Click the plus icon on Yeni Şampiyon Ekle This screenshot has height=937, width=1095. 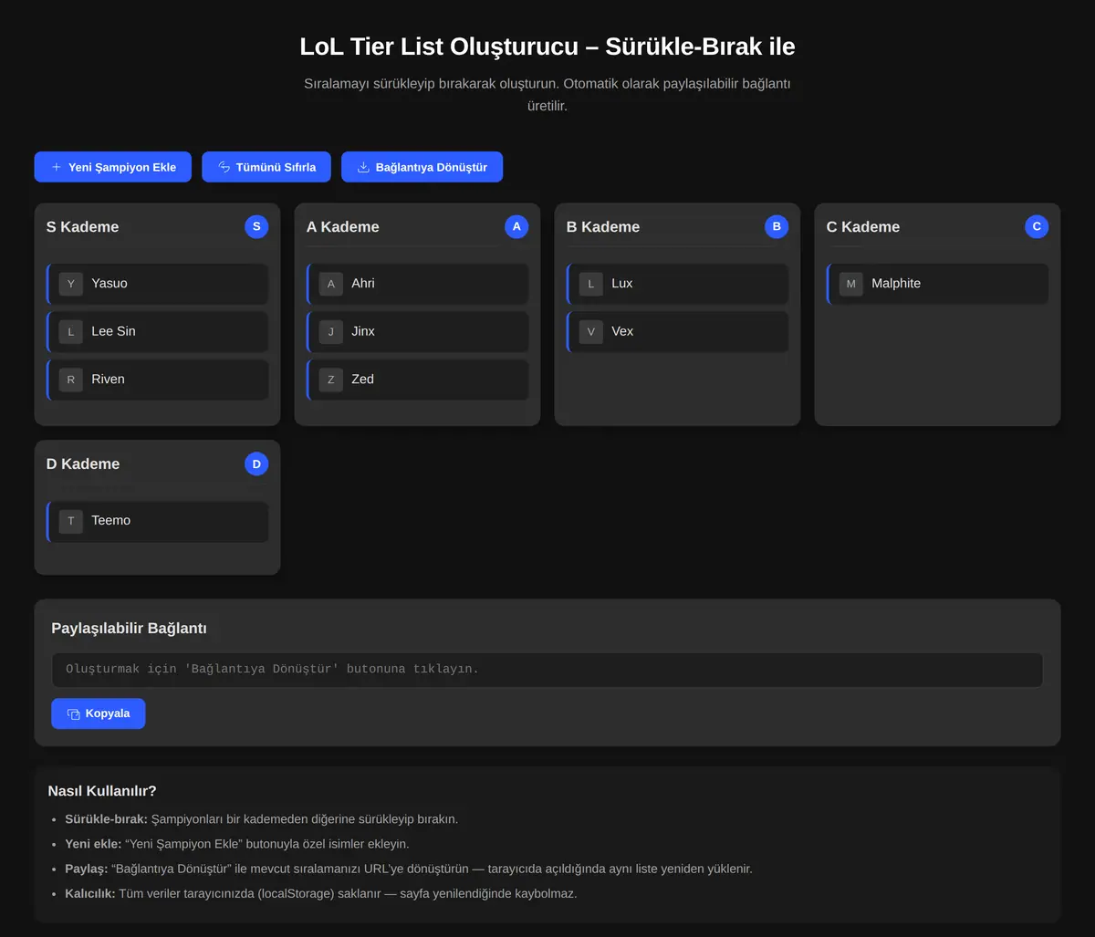(x=57, y=167)
